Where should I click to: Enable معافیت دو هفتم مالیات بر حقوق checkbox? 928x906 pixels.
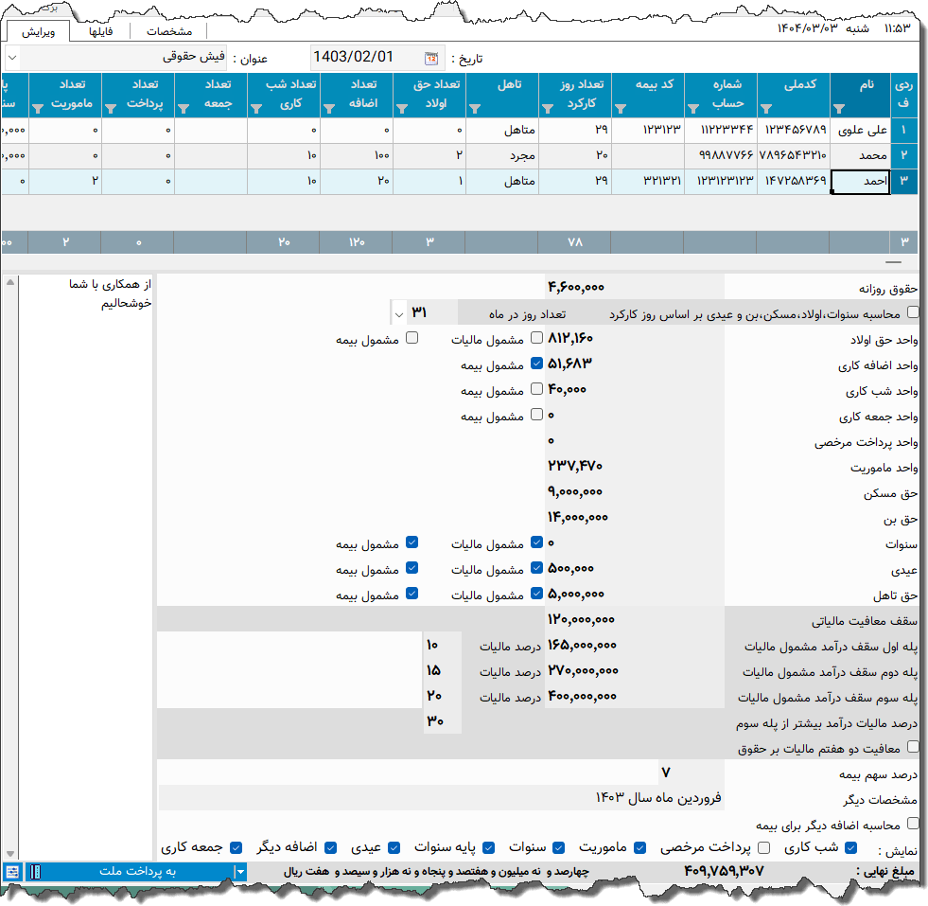[x=912, y=747]
